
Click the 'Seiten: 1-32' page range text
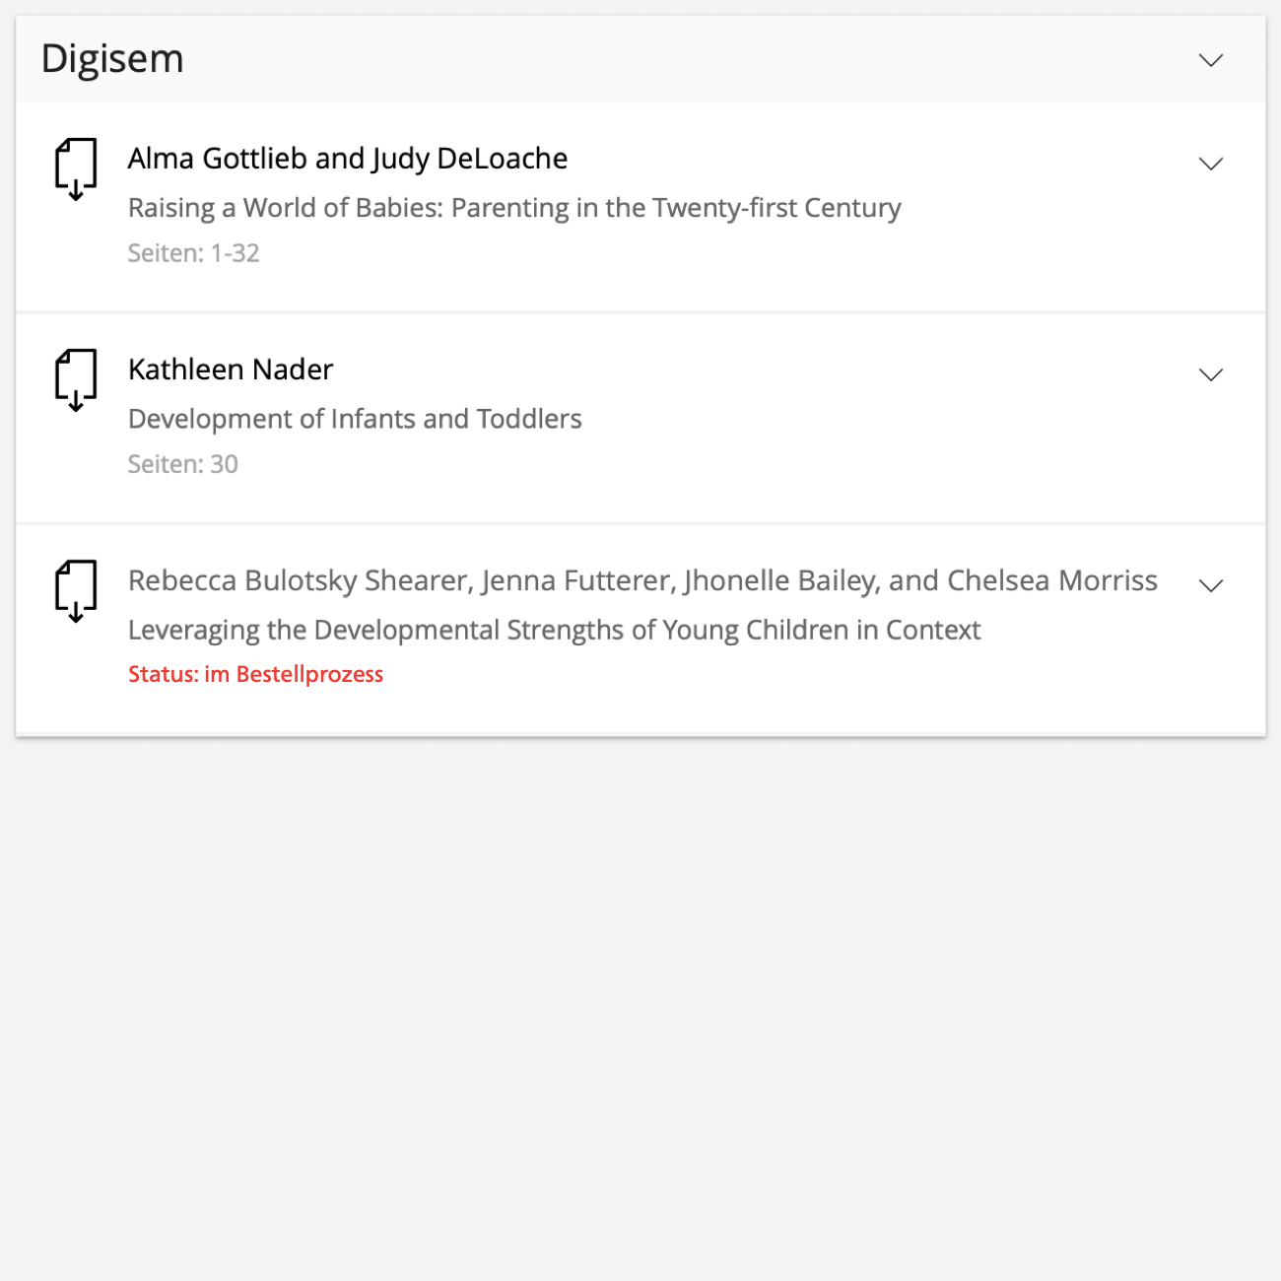coord(193,253)
